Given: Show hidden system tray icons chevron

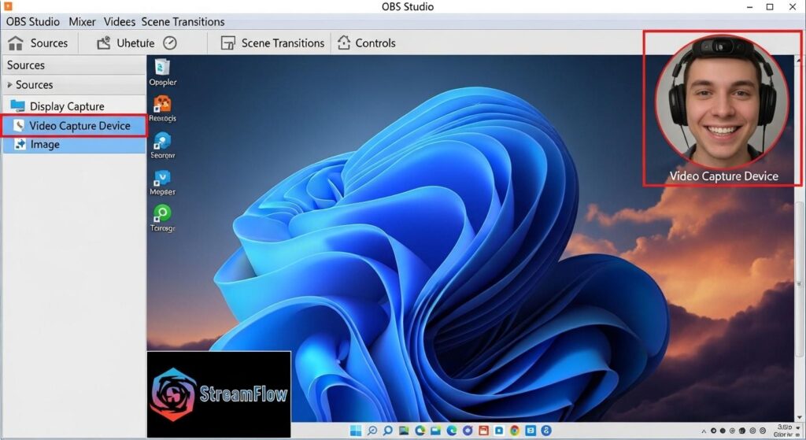Looking at the screenshot, I should [704, 431].
